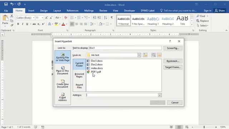This screenshot has height=129, width=229.
Task: Click the Format Painter brush icon
Action: 12,25
